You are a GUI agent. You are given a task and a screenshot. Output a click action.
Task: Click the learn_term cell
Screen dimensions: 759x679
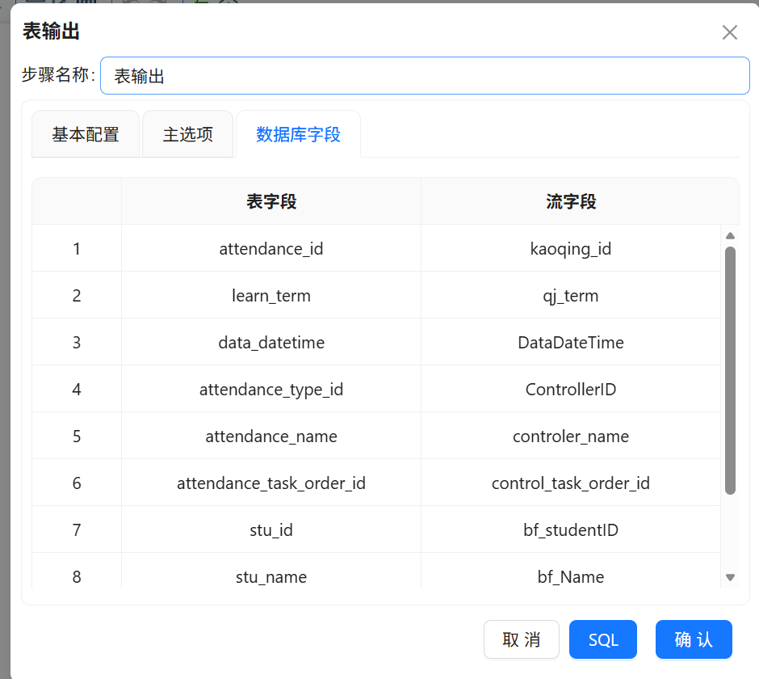click(x=271, y=295)
